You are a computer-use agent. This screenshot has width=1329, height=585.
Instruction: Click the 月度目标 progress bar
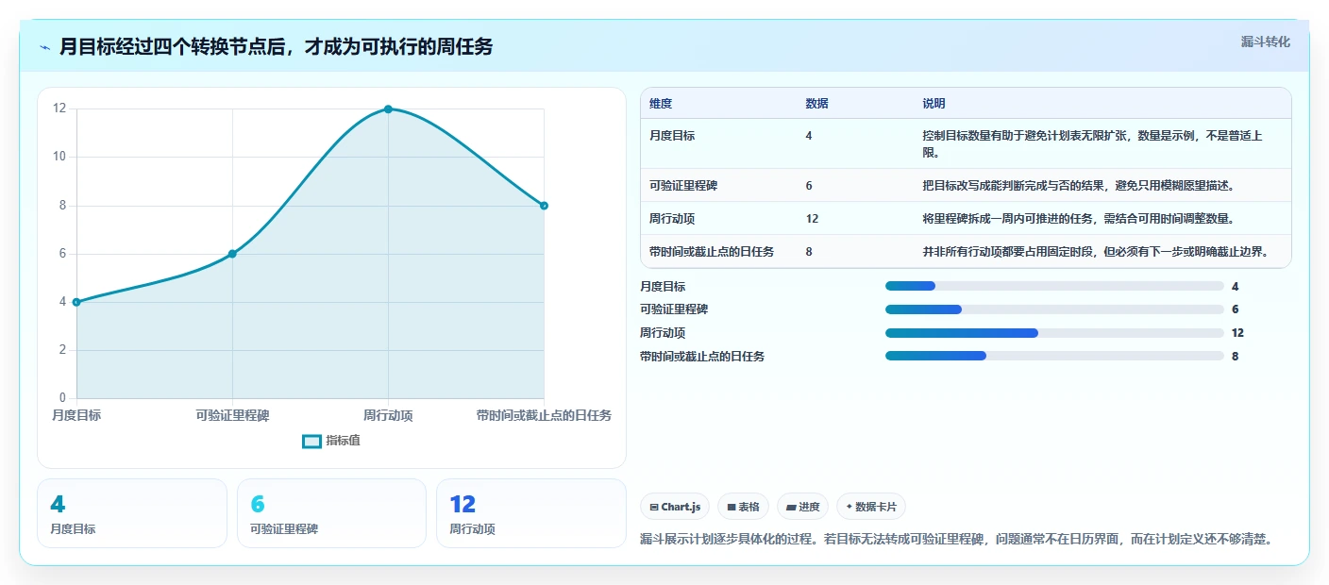pyautogui.click(x=1054, y=286)
